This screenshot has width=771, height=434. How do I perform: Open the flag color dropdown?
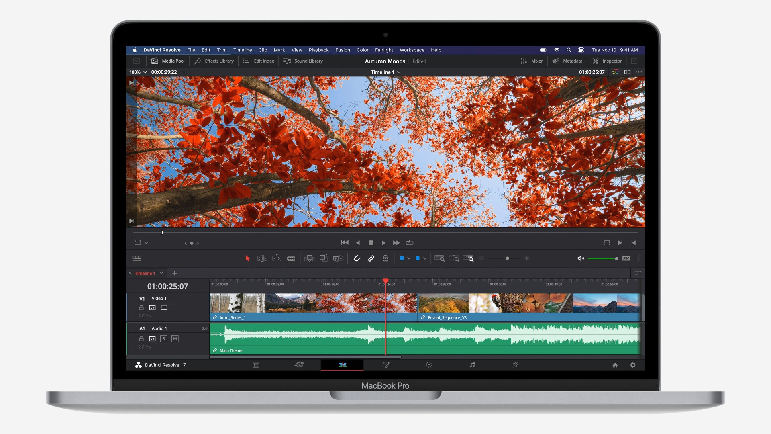409,258
